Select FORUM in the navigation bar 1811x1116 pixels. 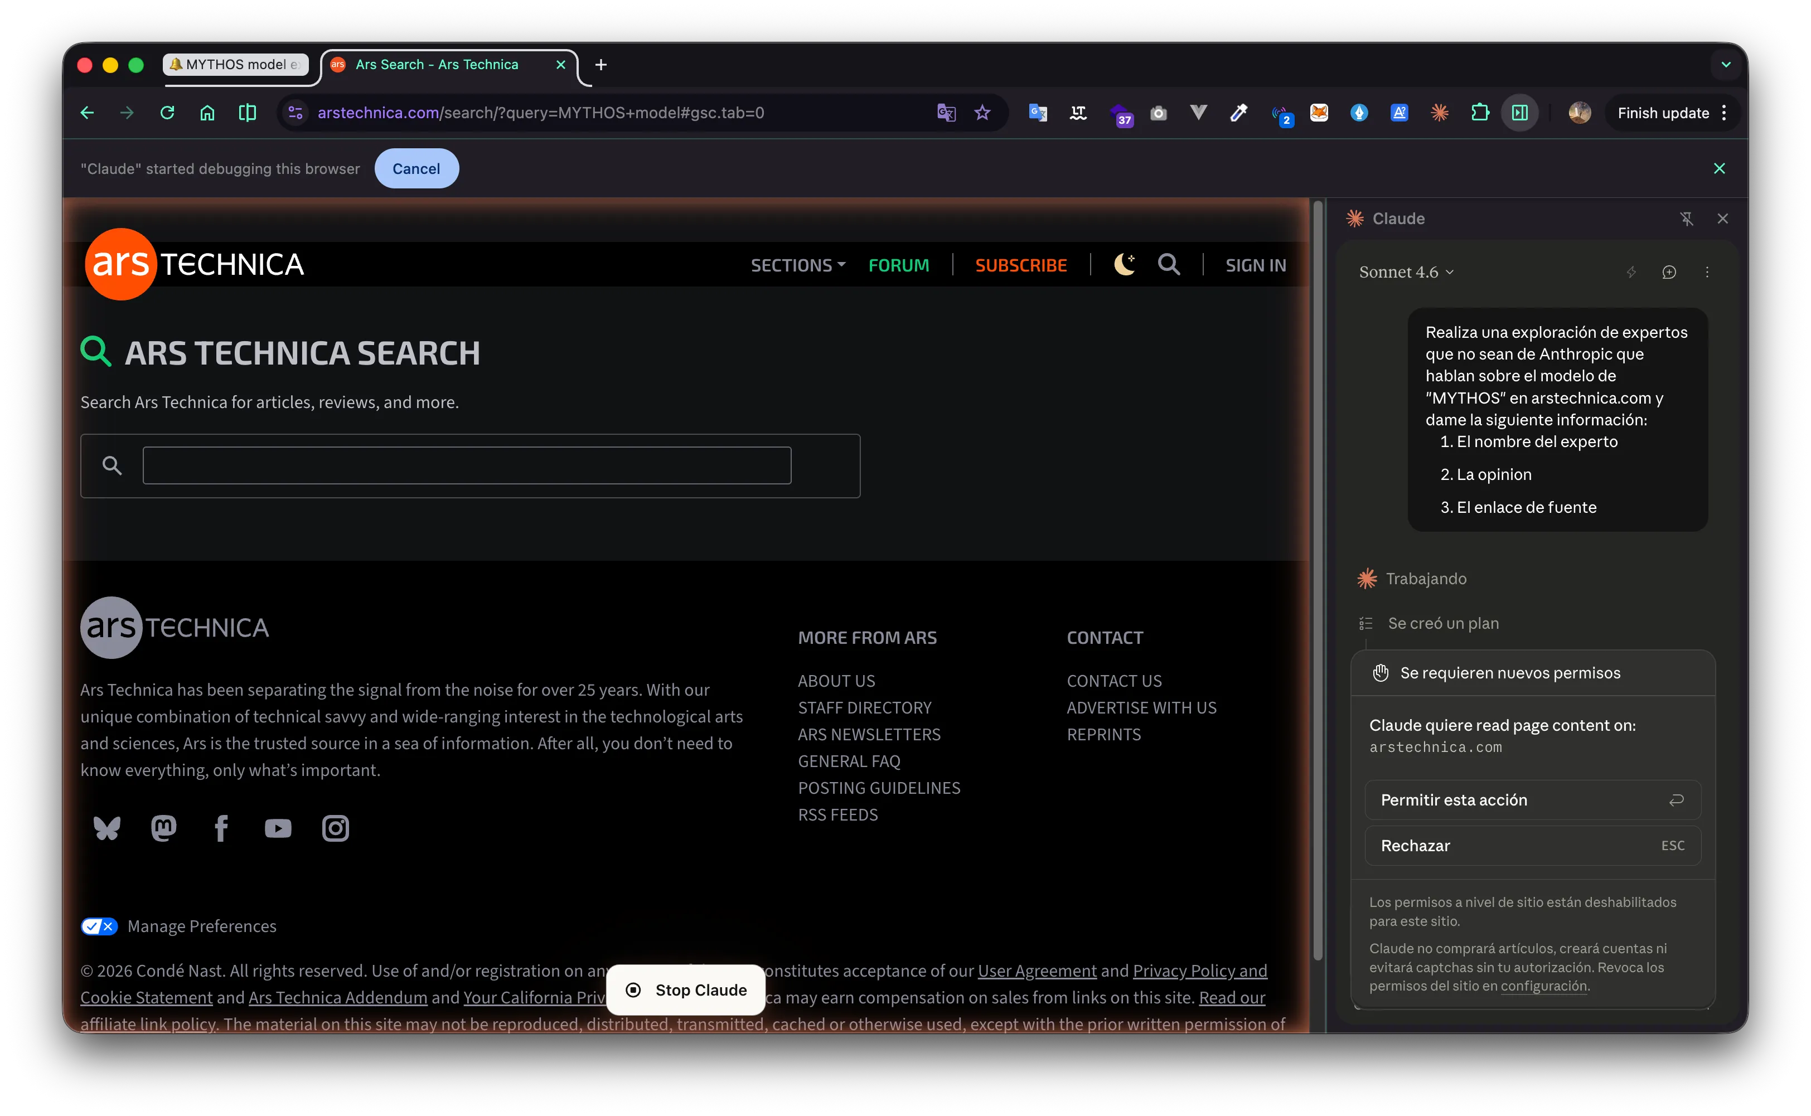pyautogui.click(x=899, y=264)
